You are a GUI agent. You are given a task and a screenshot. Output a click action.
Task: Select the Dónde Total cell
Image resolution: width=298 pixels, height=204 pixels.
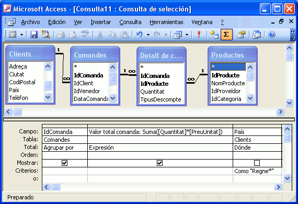click(x=257, y=148)
